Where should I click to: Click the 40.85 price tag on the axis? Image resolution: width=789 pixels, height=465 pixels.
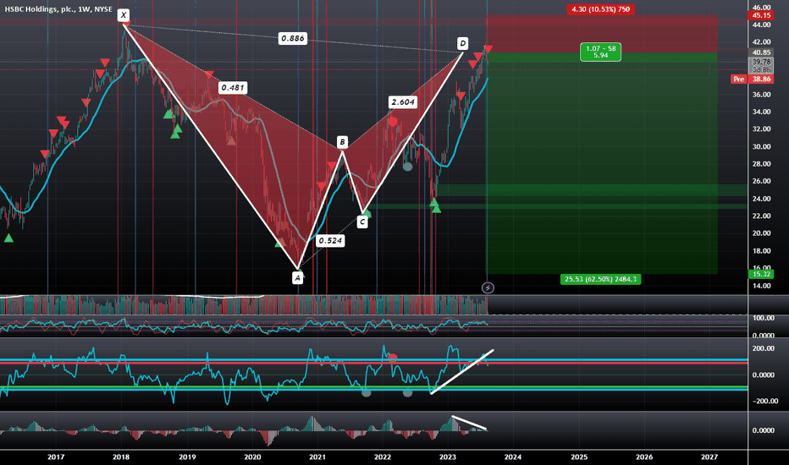tap(761, 52)
